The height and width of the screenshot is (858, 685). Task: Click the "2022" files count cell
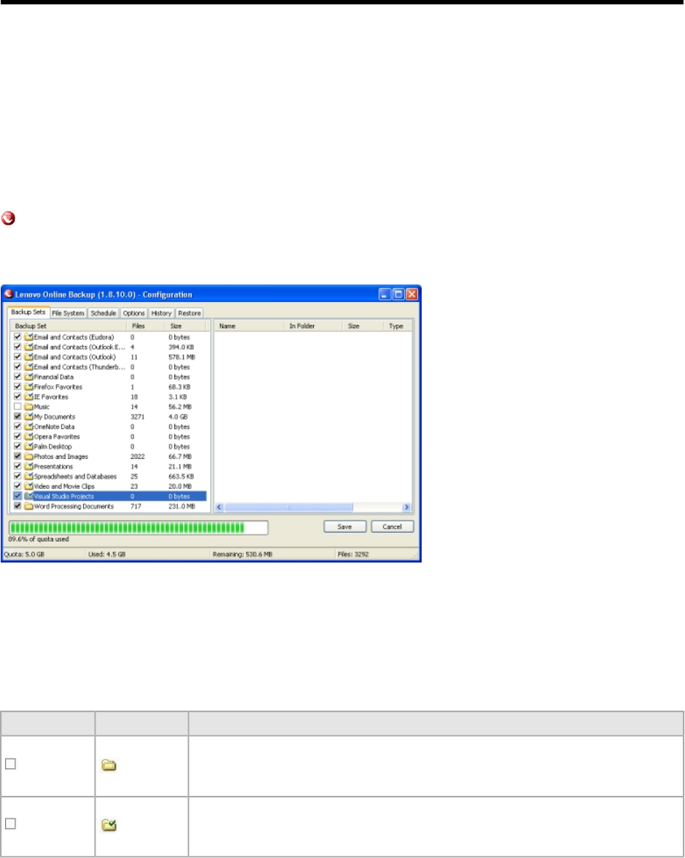coord(137,457)
